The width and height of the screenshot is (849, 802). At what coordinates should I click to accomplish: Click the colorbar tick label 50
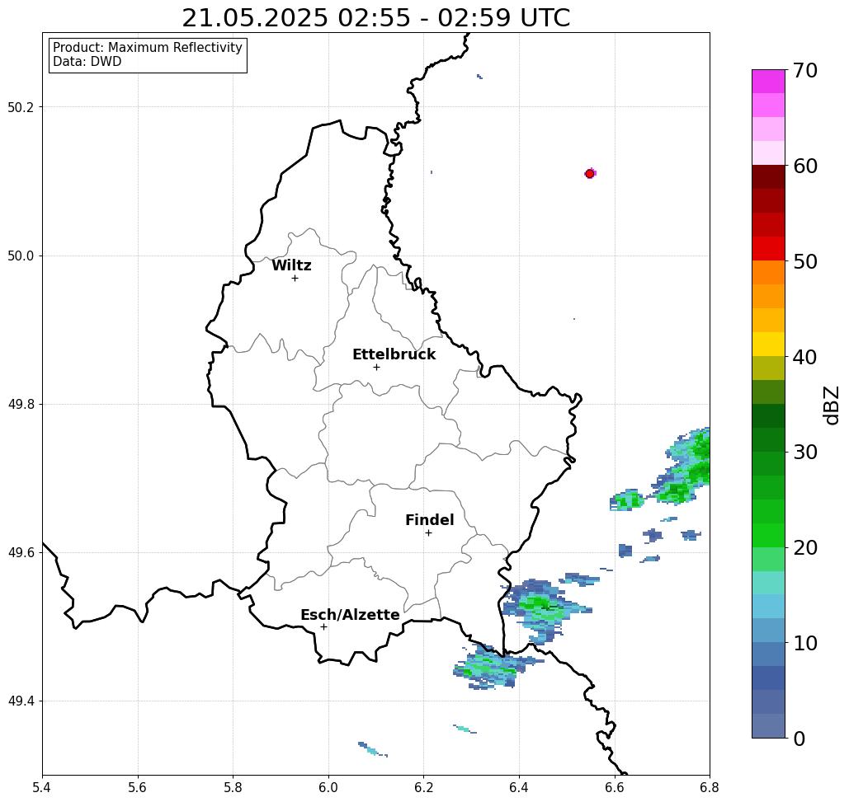[805, 261]
